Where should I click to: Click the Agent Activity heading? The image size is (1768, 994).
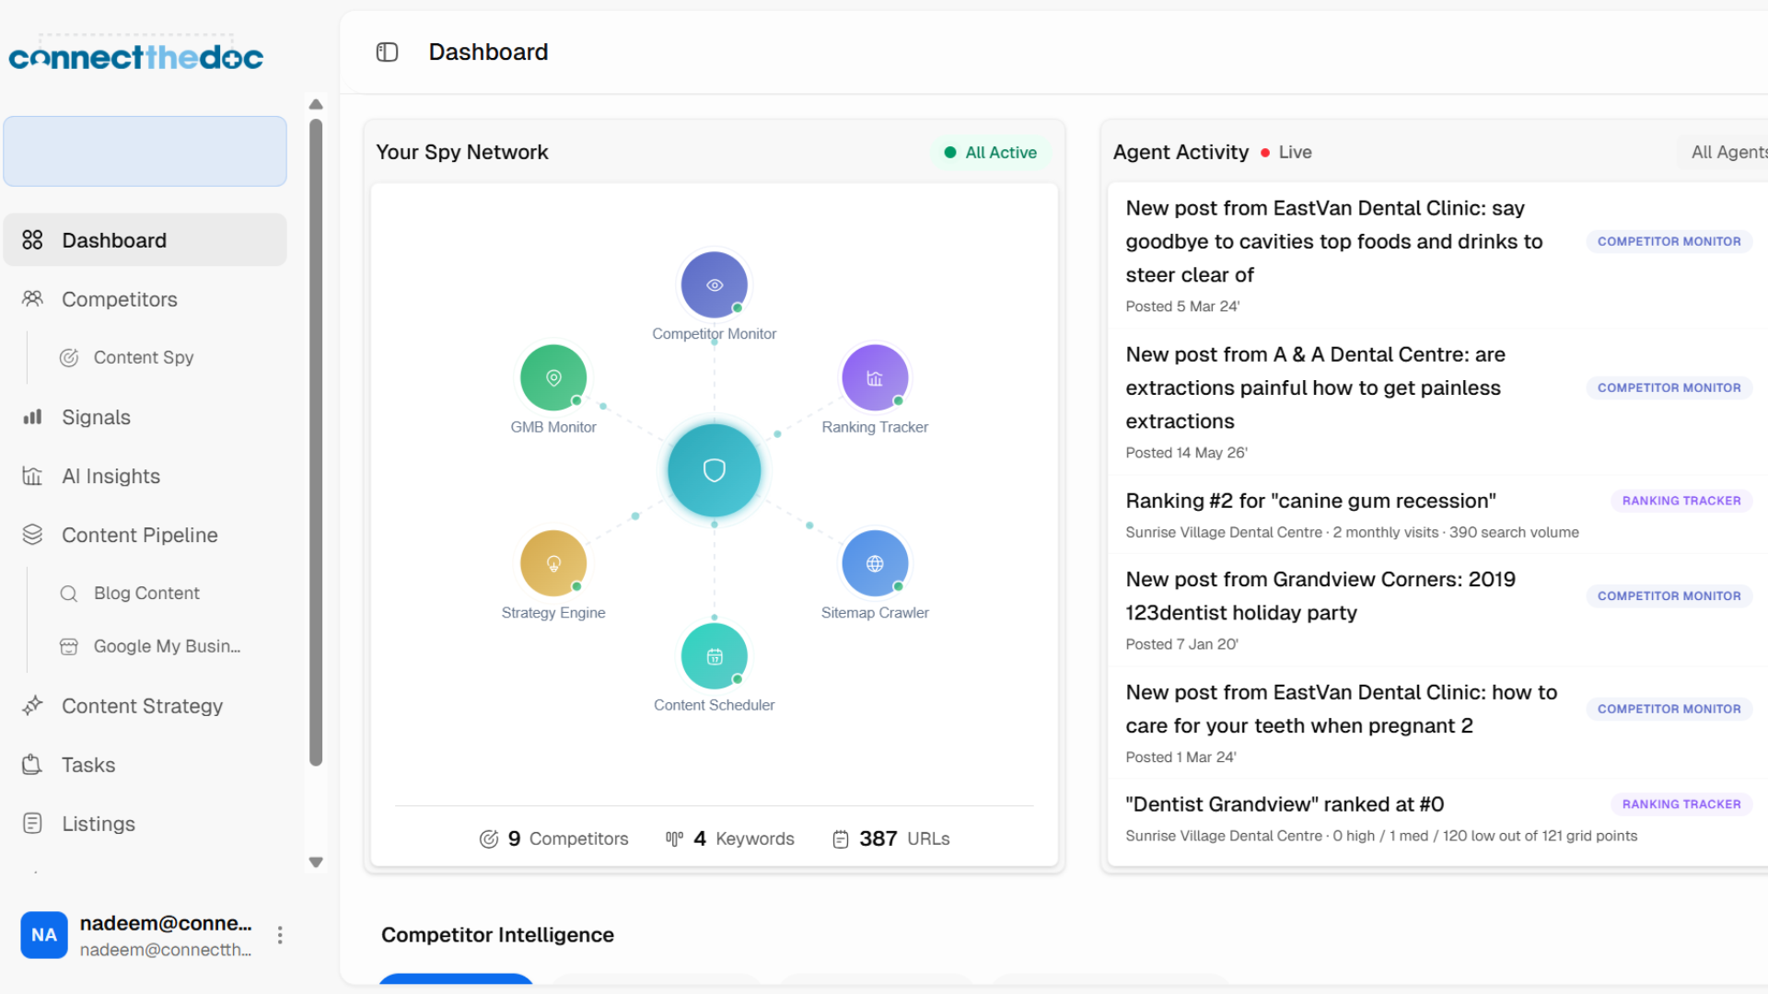click(x=1181, y=153)
